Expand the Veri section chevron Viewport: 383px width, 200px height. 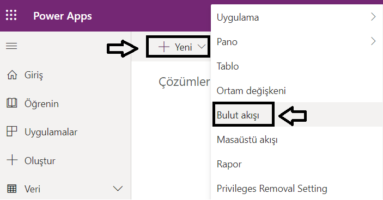118,188
